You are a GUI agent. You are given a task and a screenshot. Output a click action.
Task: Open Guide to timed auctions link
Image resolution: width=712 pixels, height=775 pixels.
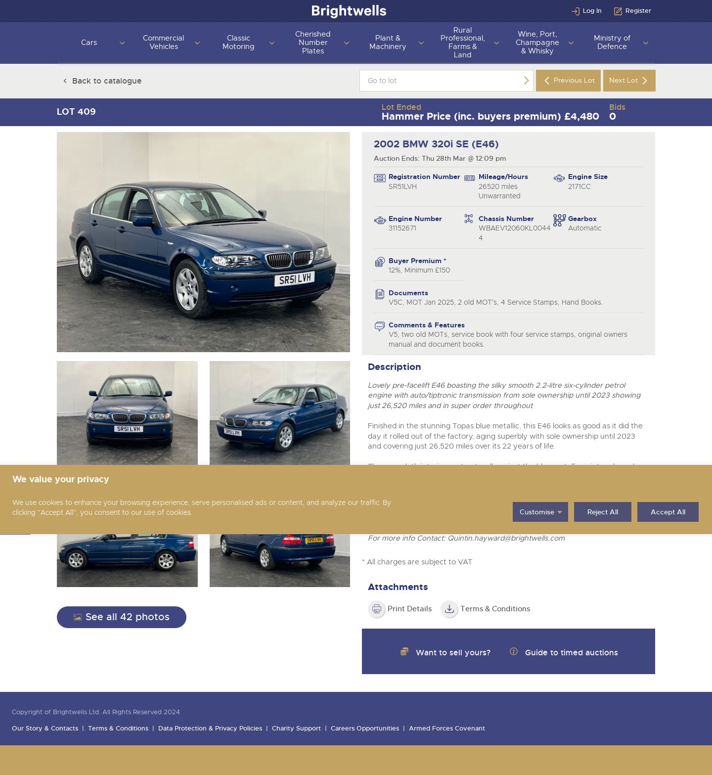[x=571, y=652]
